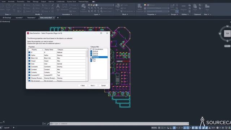Viewport: 231px width, 130px height.
Task: Click the Measure tool in Utilities
Action: [x=184, y=7]
